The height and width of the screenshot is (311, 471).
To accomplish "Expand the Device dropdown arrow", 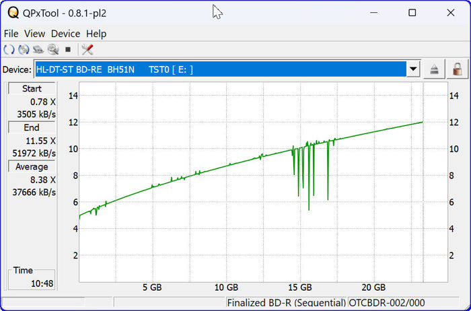I will [413, 69].
